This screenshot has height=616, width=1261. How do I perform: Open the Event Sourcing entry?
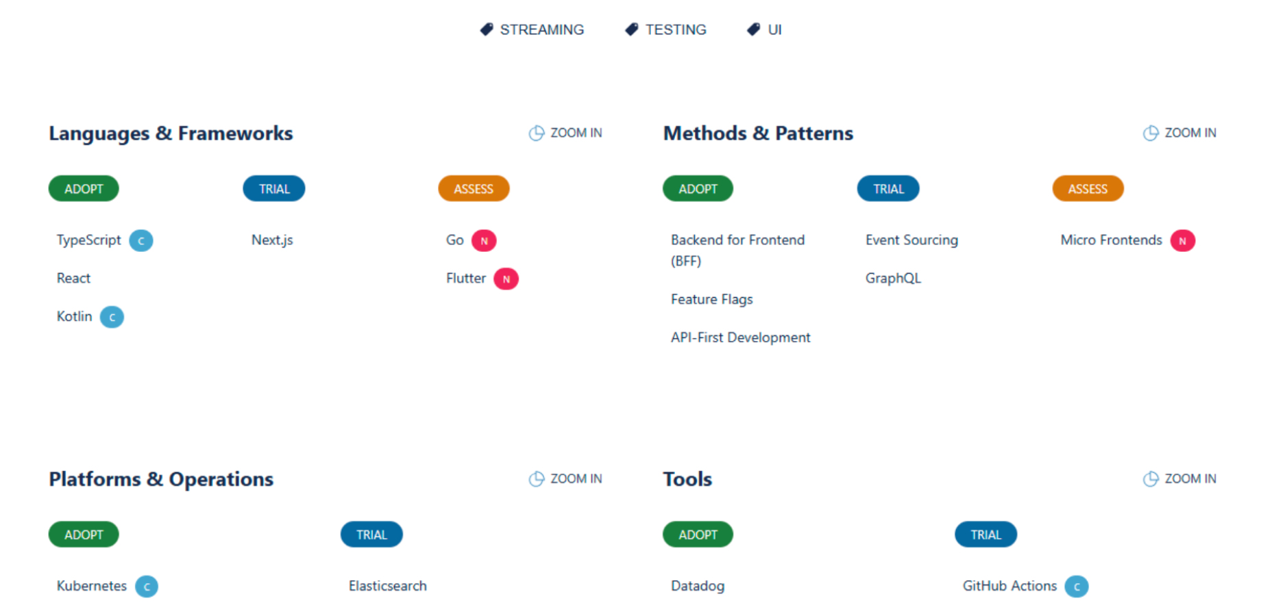911,240
